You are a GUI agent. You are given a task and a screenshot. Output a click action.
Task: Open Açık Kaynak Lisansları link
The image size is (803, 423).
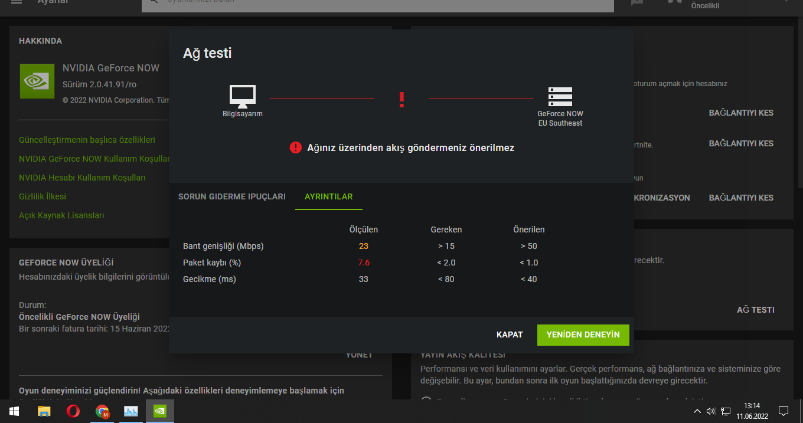click(x=61, y=215)
